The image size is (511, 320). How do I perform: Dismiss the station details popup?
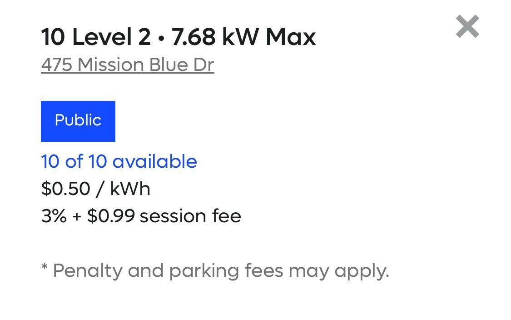pyautogui.click(x=468, y=27)
